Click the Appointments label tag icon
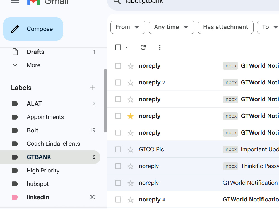The image size is (279, 209). pos(15,117)
